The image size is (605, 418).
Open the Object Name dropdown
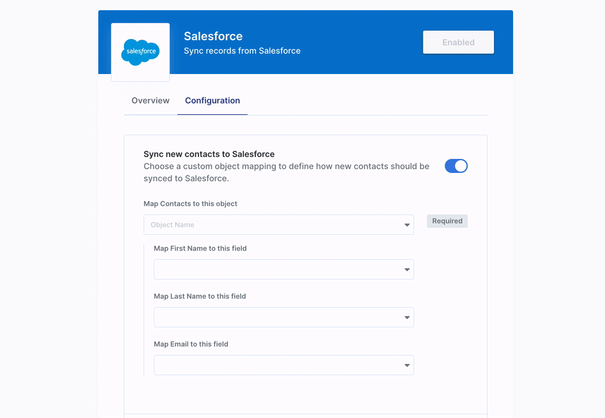(279, 225)
